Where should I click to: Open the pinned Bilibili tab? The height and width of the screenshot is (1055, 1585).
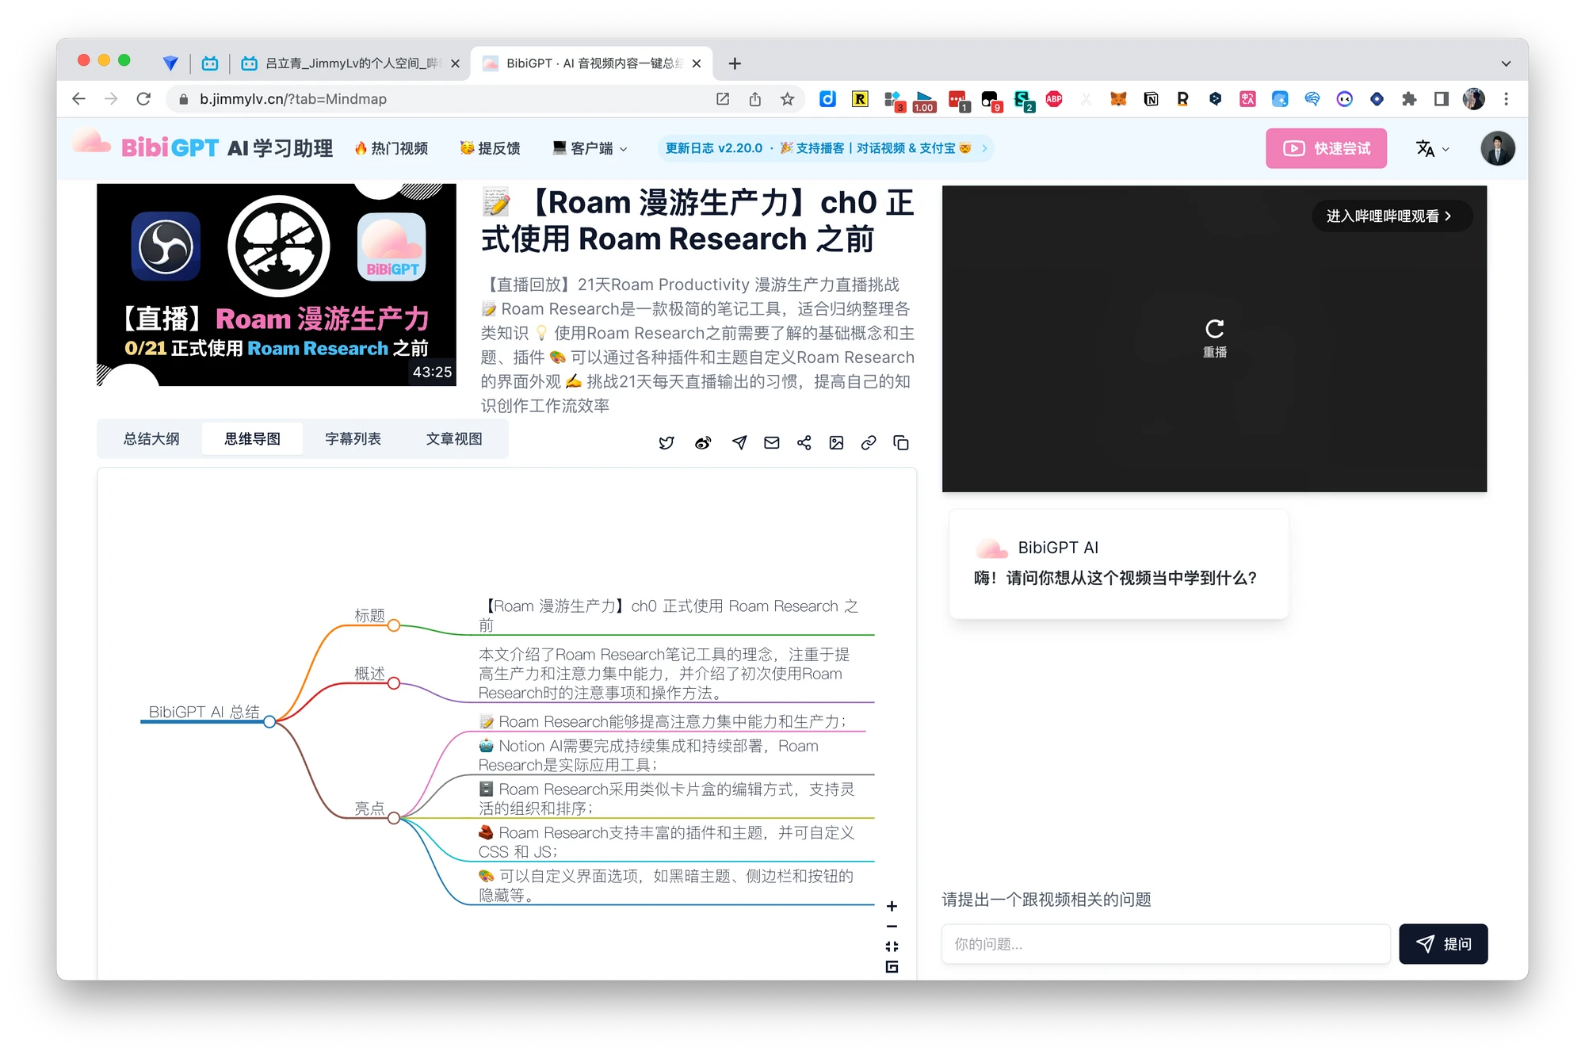pos(209,63)
